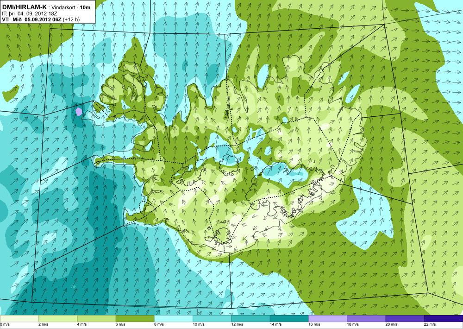Select the 20–22 m/s violet legend swatch
Screen dimensions: 463x329
pyautogui.click(x=405, y=319)
